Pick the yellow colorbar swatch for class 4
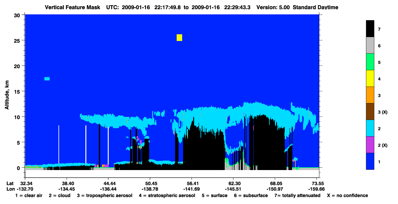The height and width of the screenshot is (204, 398). (370, 79)
